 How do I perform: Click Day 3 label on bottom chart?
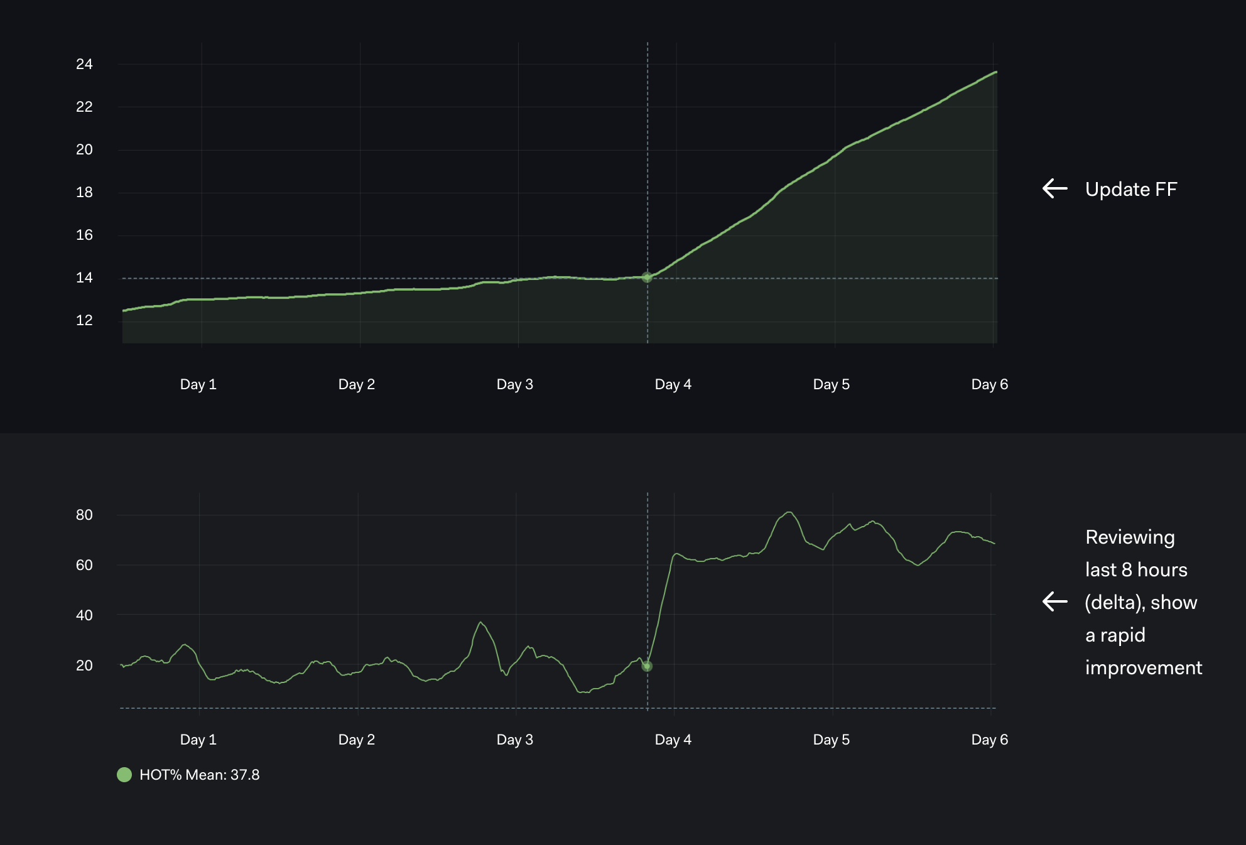pos(514,740)
